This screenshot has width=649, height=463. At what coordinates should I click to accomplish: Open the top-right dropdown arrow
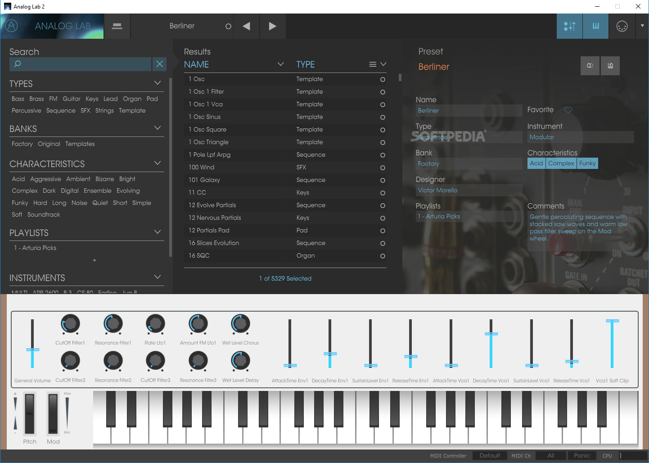click(x=642, y=26)
